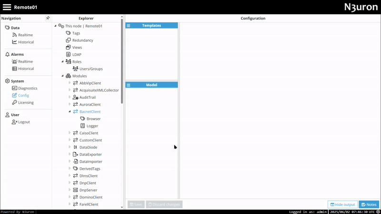The image size is (381, 214).
Task: Open the Templates panel menu icon
Action: click(x=129, y=26)
